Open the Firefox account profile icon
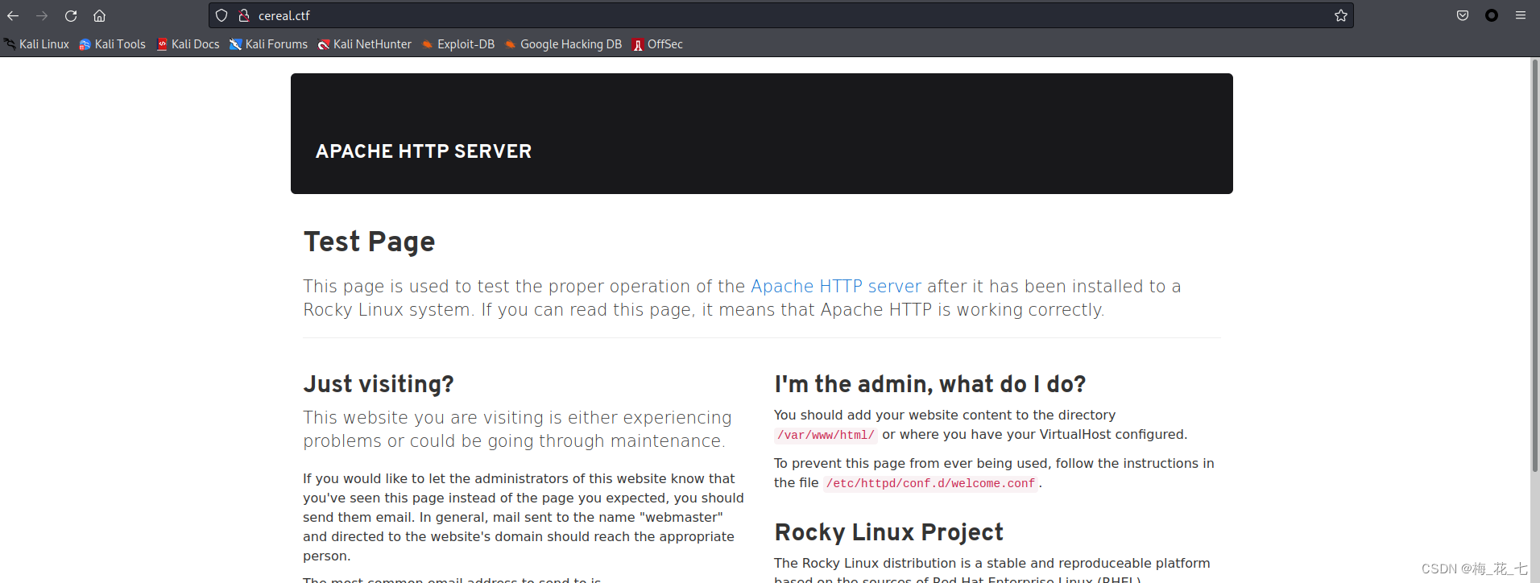Screen dimensions: 1540x583 (x=1492, y=15)
